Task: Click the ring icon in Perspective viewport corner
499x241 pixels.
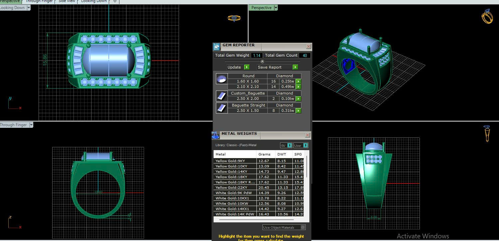Action: click(x=487, y=17)
